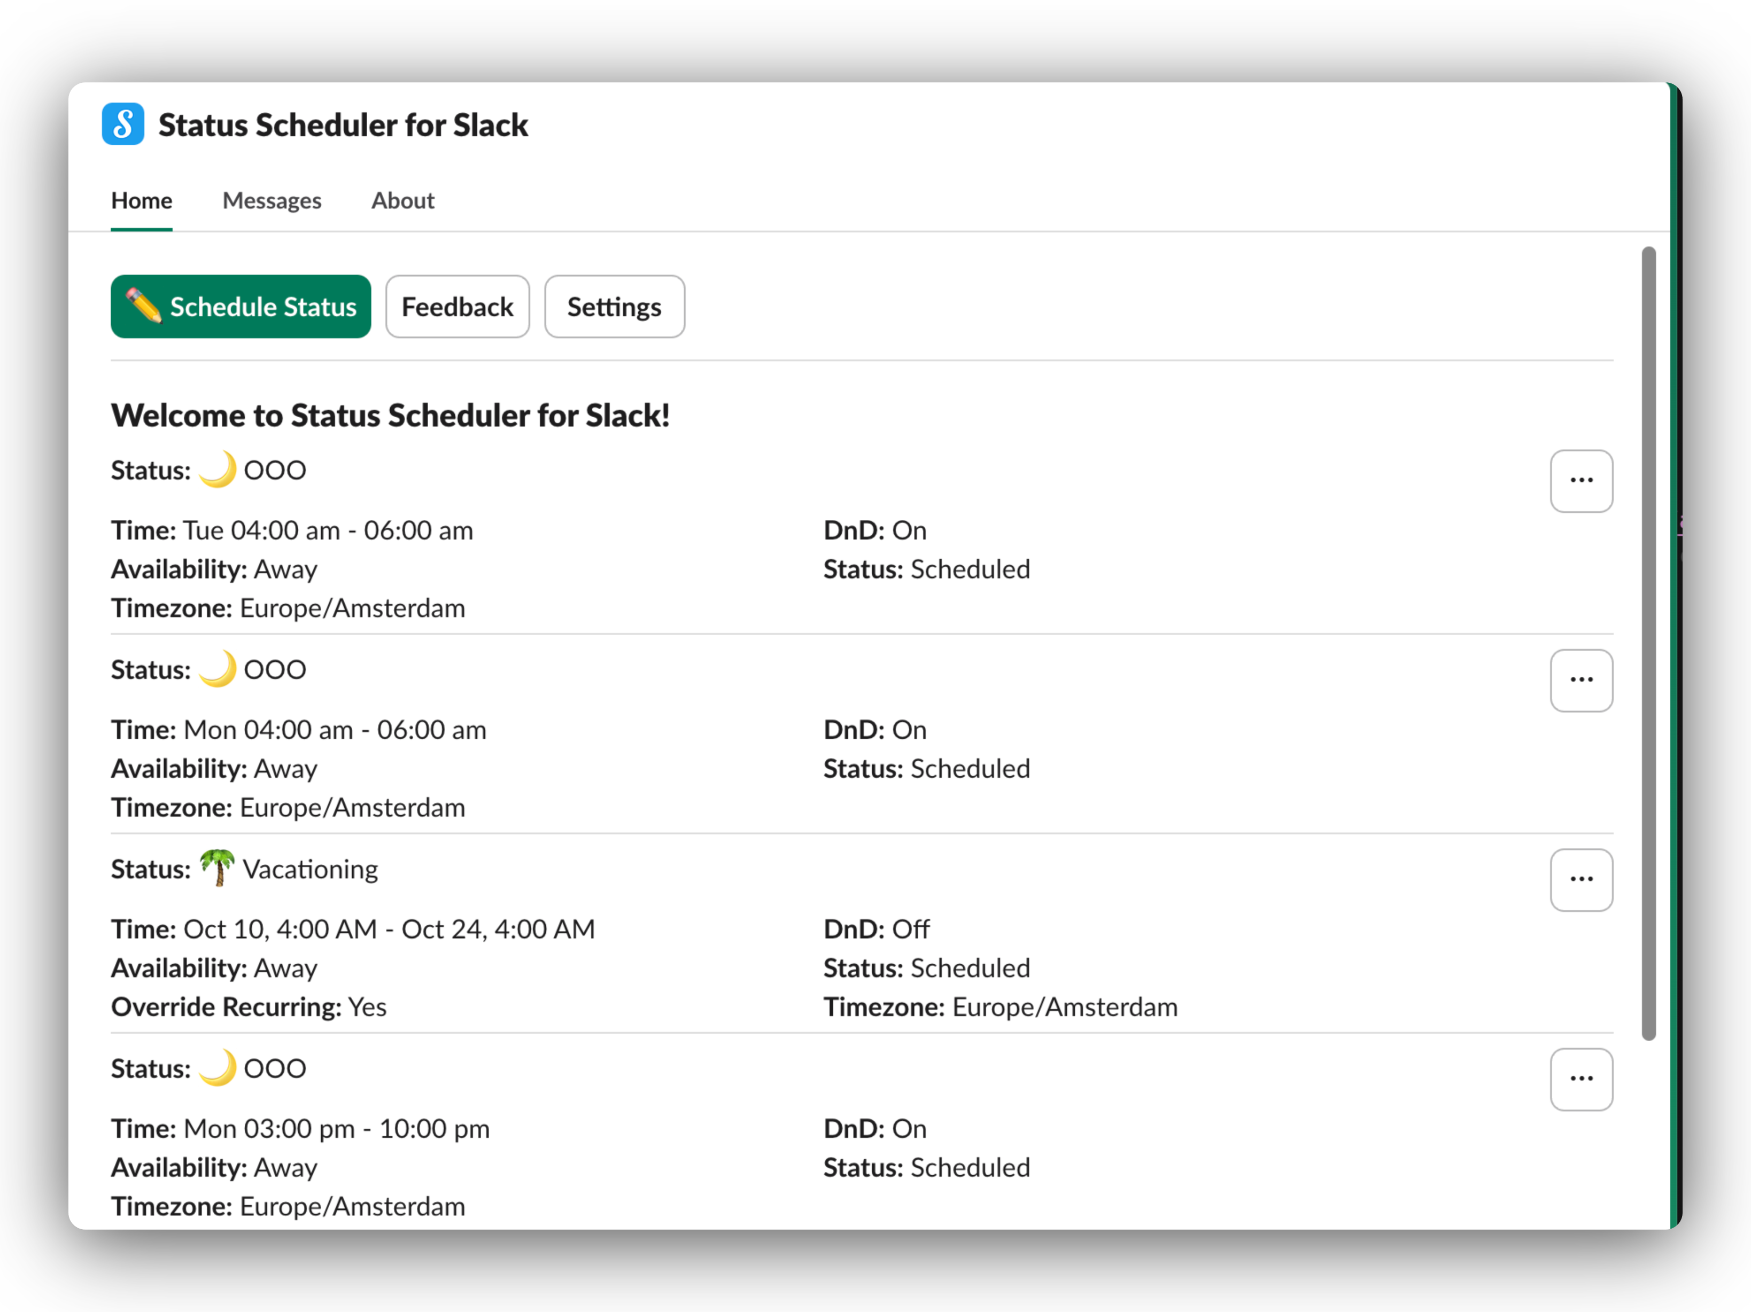Open the Settings button

pyautogui.click(x=614, y=307)
